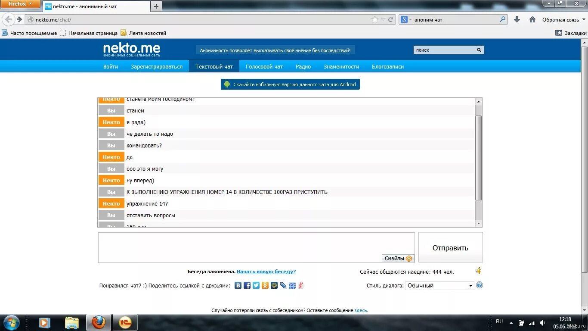Toggle chat sound with the yellow speaker icon
The width and height of the screenshot is (588, 331).
point(479,271)
